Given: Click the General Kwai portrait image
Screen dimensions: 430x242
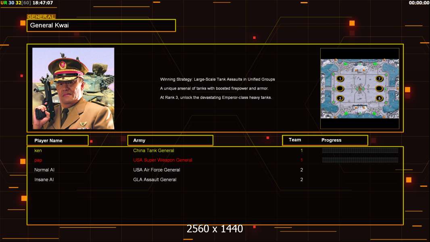Looking at the screenshot, I should (73, 88).
